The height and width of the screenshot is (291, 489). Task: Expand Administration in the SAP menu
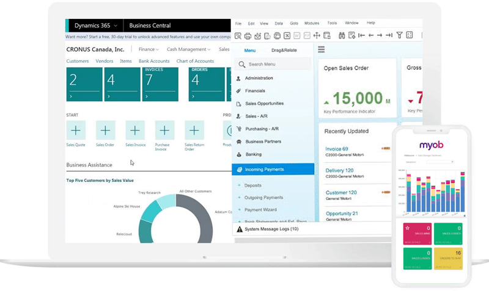coord(259,78)
